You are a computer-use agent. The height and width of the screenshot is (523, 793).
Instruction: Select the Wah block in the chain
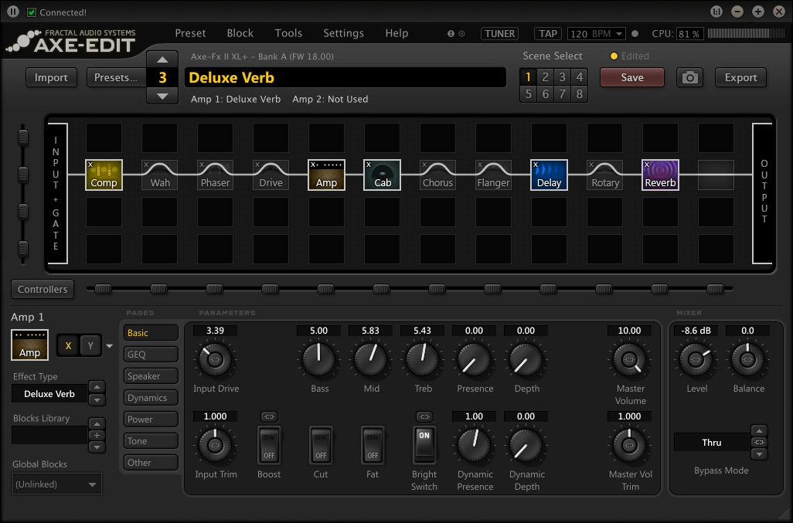coord(160,175)
